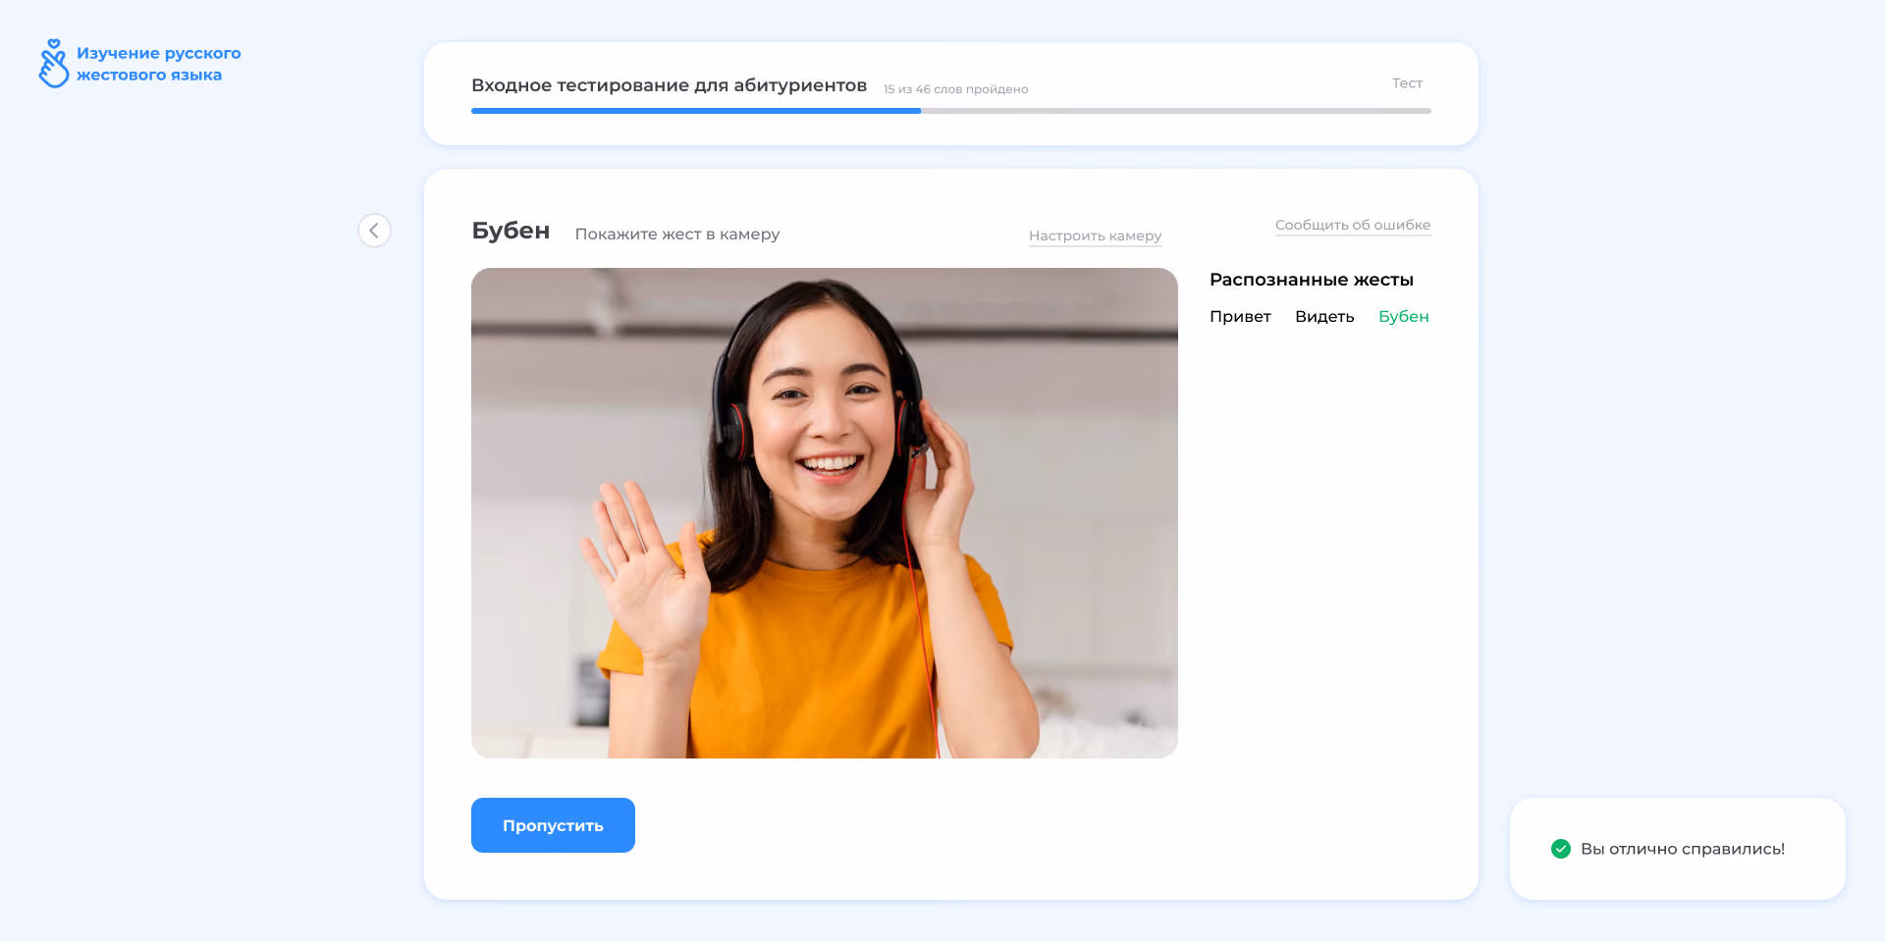This screenshot has height=942, width=1885.
Task: Go back using the left chevron button
Action: (x=374, y=231)
